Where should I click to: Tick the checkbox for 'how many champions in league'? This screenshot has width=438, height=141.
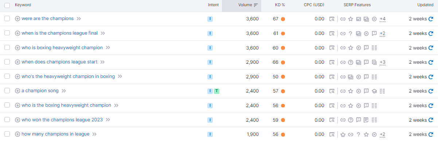tap(7, 134)
